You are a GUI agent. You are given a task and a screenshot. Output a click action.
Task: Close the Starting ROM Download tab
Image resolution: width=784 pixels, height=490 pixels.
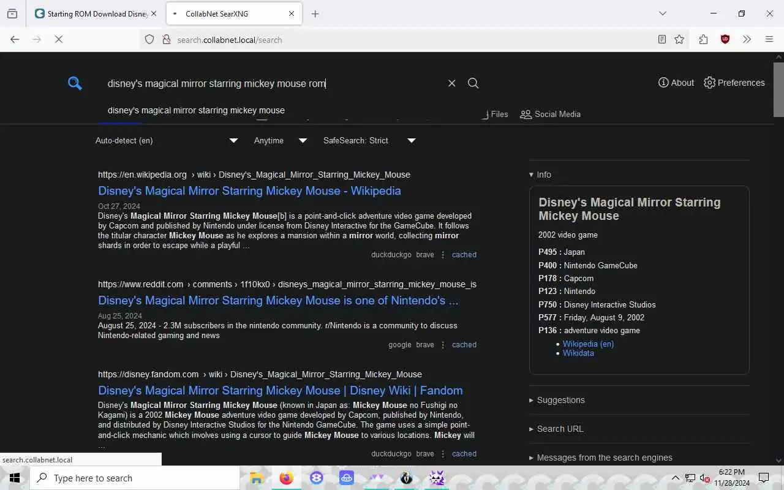153,13
